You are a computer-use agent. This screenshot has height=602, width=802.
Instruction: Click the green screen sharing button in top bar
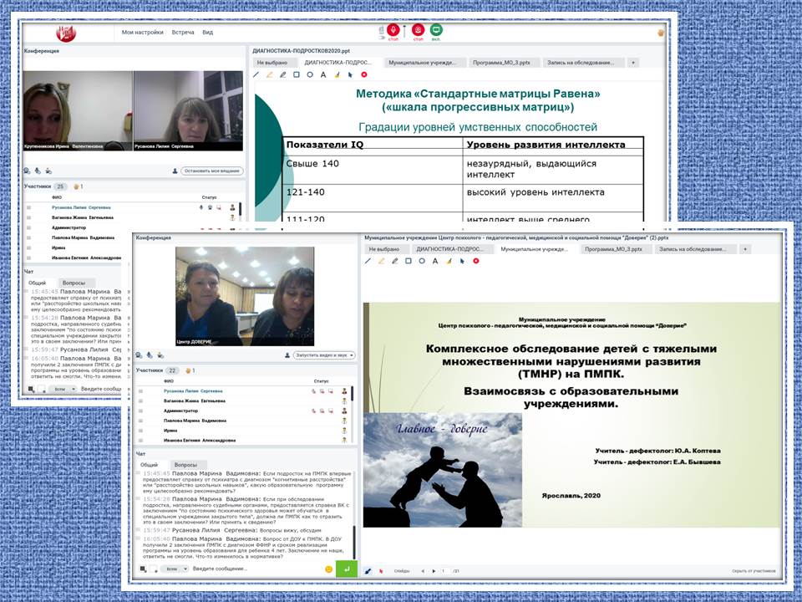[x=436, y=30]
